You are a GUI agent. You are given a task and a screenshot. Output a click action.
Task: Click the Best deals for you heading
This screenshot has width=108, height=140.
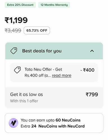(x=42, y=51)
